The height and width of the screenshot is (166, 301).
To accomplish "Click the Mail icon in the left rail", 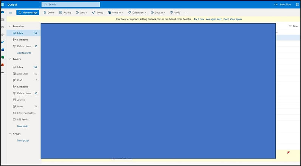I will click(3, 12).
